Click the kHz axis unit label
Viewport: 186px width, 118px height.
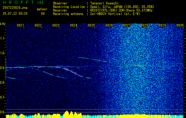[x=3, y=24]
